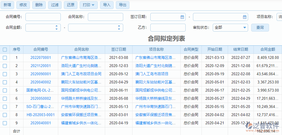Open the 澳门人工岛市政项目合同 contract link
The height and width of the screenshot is (135, 282).
click(x=81, y=74)
